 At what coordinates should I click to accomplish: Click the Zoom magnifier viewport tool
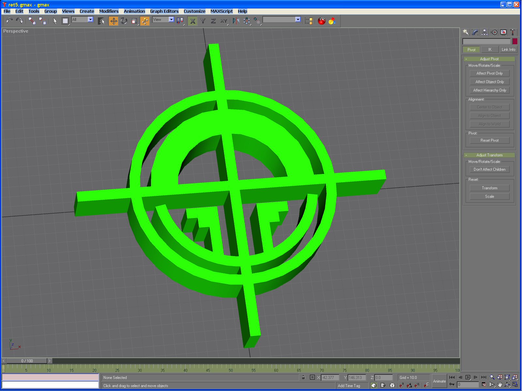tap(492, 377)
